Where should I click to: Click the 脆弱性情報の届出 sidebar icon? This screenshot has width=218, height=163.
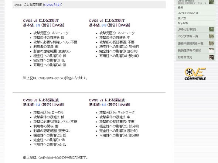click(x=211, y=50)
